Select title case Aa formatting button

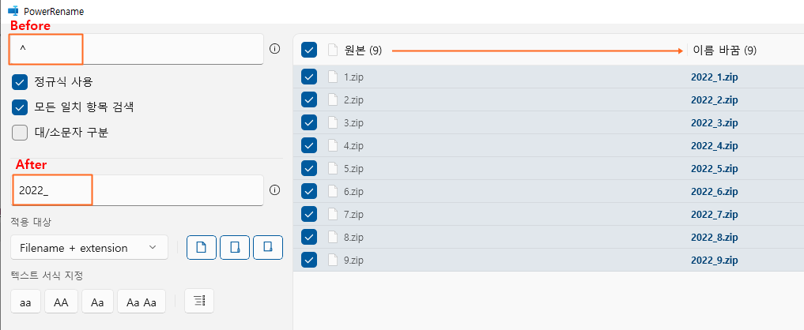point(97,302)
